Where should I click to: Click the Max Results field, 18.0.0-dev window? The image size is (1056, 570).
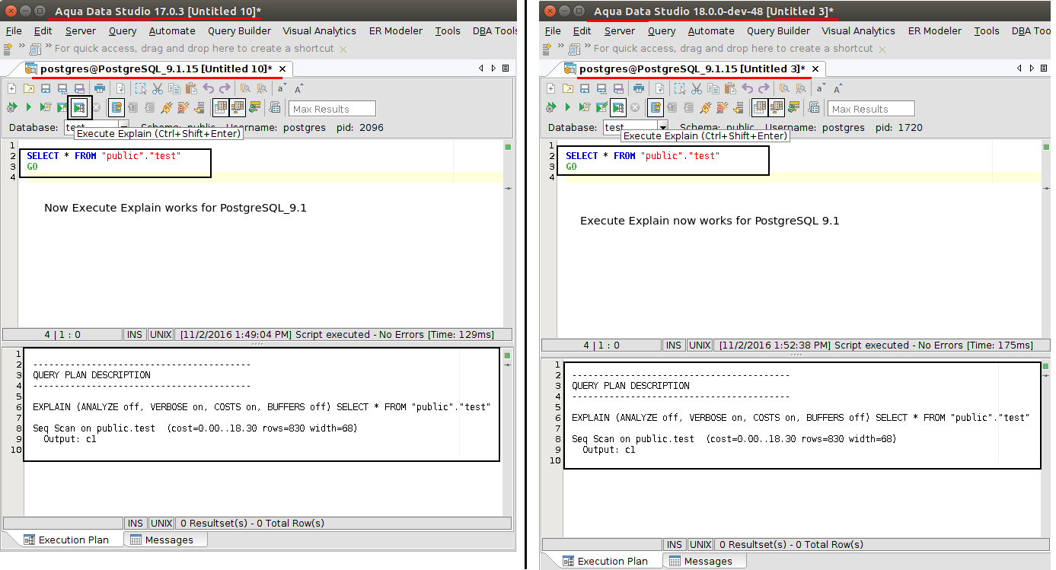pos(871,109)
